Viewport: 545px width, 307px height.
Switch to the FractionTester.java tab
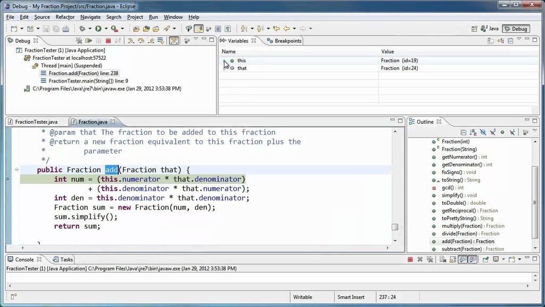point(37,121)
